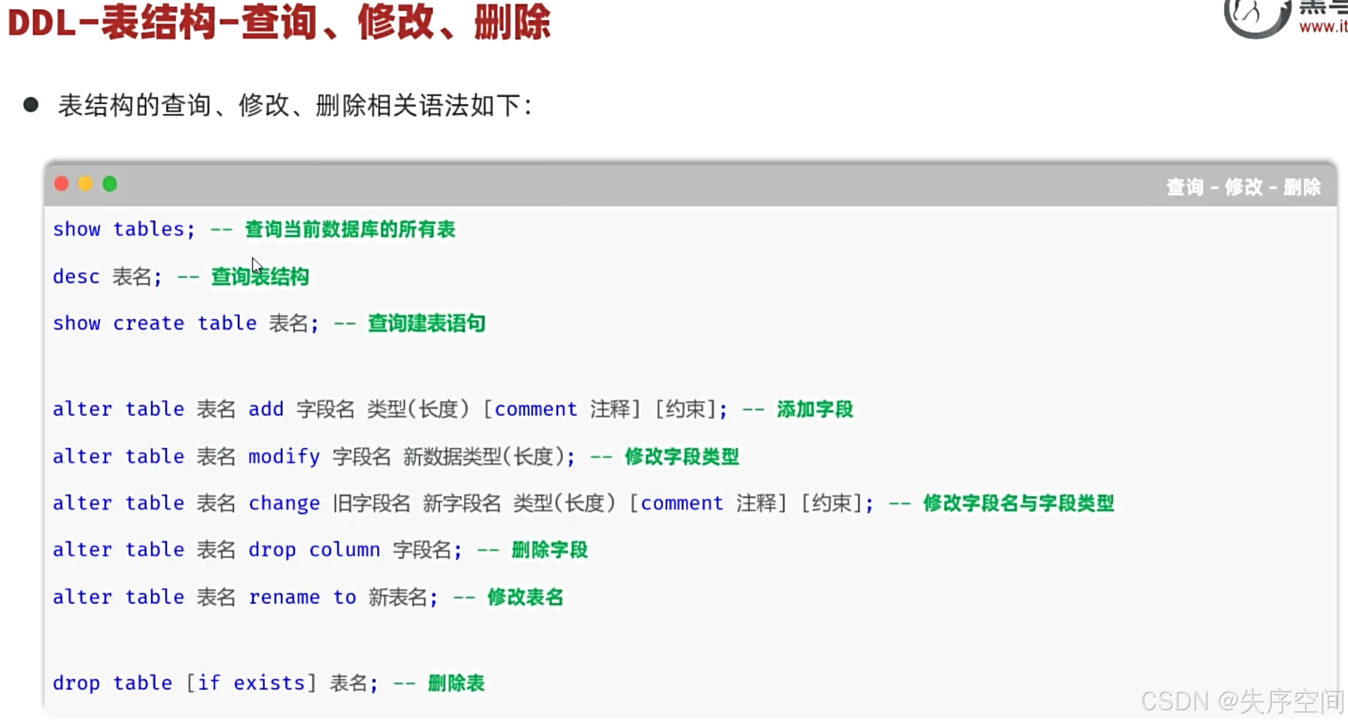Click the black bullet point before intro sentence
Image resolution: width=1348 pixels, height=724 pixels.
tap(31, 106)
